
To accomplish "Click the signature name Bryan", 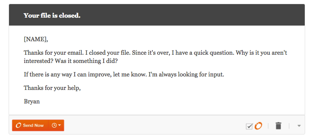I will (x=32, y=102).
